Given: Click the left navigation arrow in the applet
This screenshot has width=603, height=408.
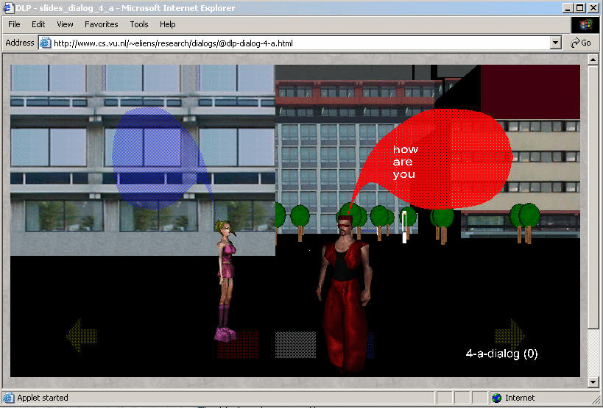Looking at the screenshot, I should (x=81, y=337).
